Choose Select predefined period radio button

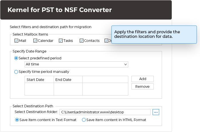[16, 58]
